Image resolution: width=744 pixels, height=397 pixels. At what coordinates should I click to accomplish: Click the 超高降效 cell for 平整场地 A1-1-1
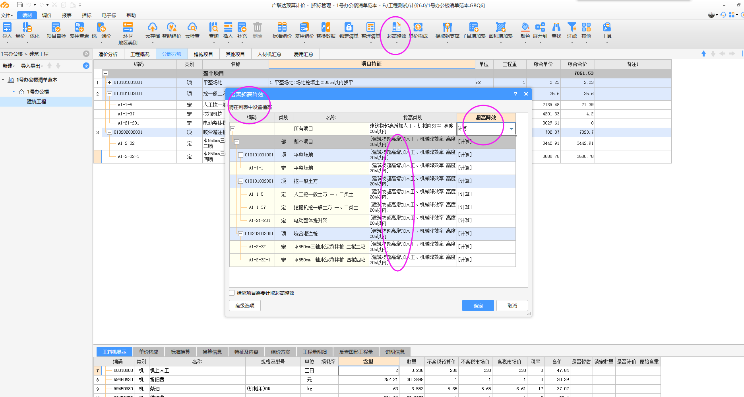tap(486, 168)
